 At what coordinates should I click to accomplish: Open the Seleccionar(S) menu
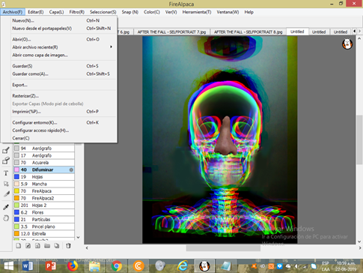[x=103, y=12]
